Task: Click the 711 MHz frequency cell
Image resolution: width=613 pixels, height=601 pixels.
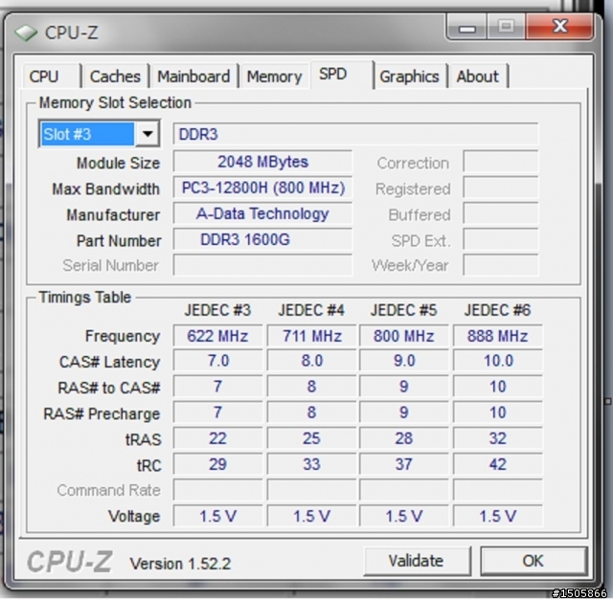Action: tap(311, 336)
